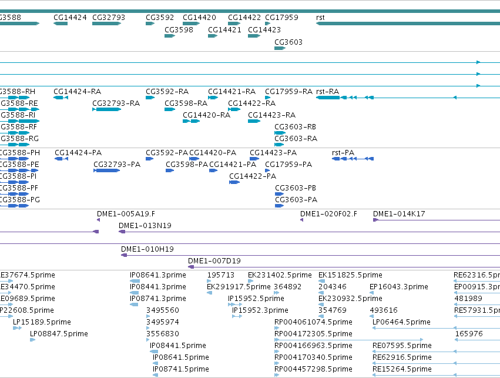Screen dimensions: 500x378
Task: Select protein CG14422-PA
Action: point(253,176)
